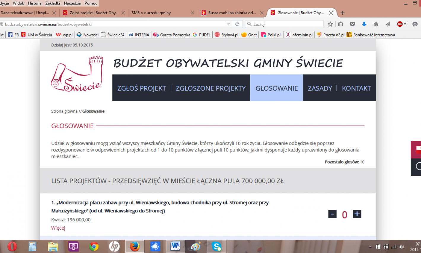Click the volume speaker icon in system tray
The image size is (421, 253).
click(402, 247)
